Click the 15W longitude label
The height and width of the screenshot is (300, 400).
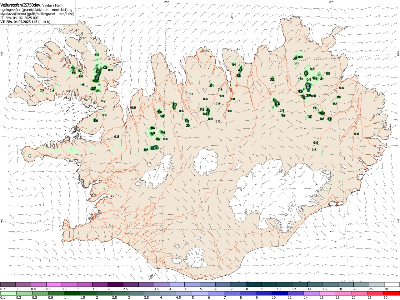tap(331, 2)
